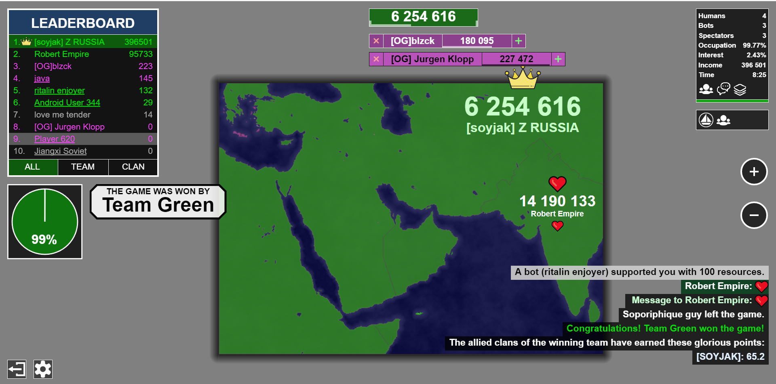The image size is (776, 384).
Task: Click the layers icon in stats panel
Action: tap(740, 89)
